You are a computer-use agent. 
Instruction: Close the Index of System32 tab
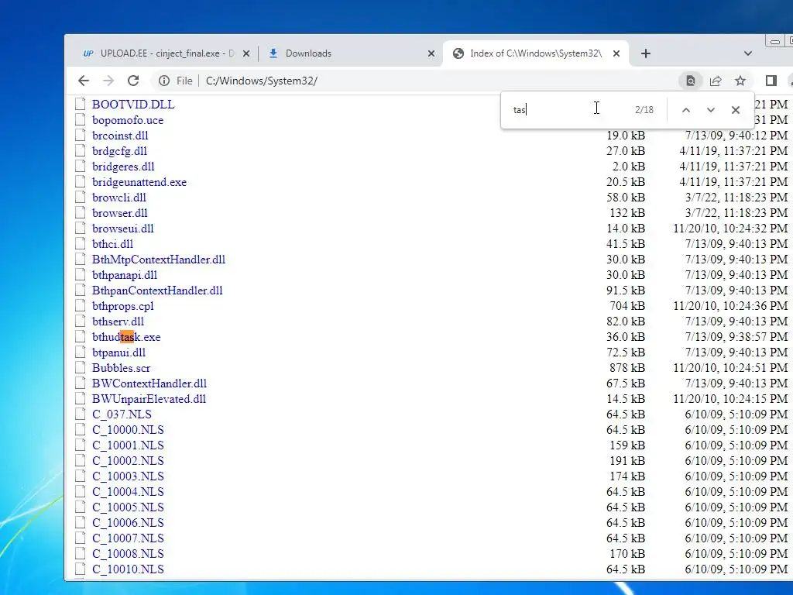tap(616, 53)
